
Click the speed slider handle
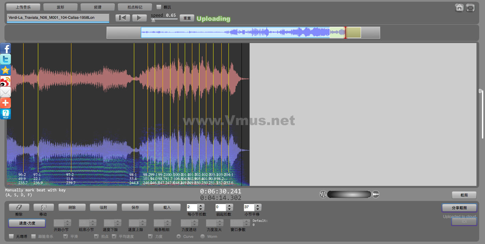click(x=153, y=20)
